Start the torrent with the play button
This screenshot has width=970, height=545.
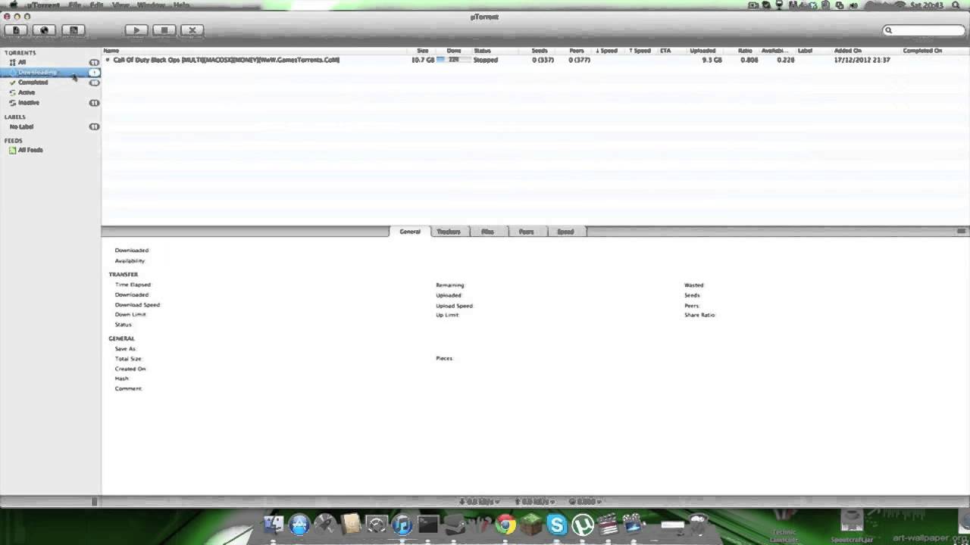(x=136, y=30)
